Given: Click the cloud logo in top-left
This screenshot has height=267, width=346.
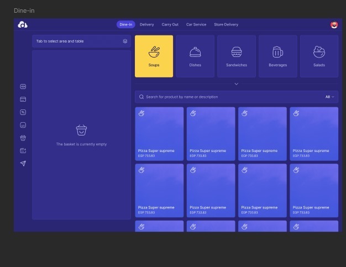Looking at the screenshot, I should 23,24.
